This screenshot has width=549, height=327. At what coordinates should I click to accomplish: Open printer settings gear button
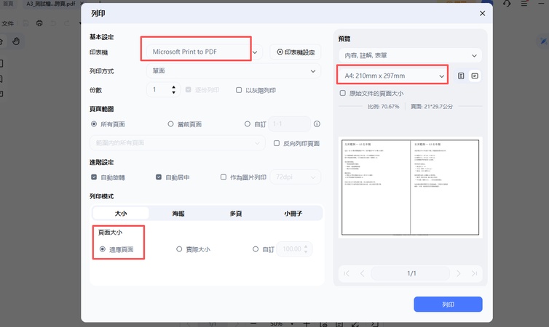tap(296, 52)
